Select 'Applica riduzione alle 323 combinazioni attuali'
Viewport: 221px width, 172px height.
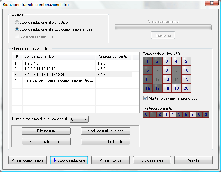pyautogui.click(x=17, y=29)
